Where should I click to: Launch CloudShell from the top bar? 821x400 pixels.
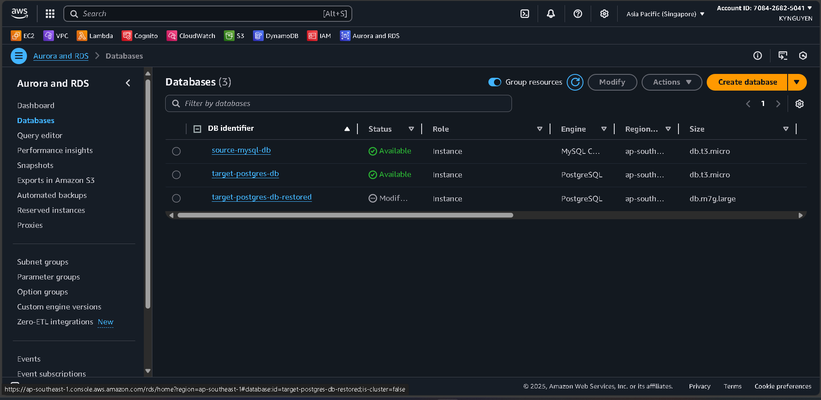coord(525,13)
